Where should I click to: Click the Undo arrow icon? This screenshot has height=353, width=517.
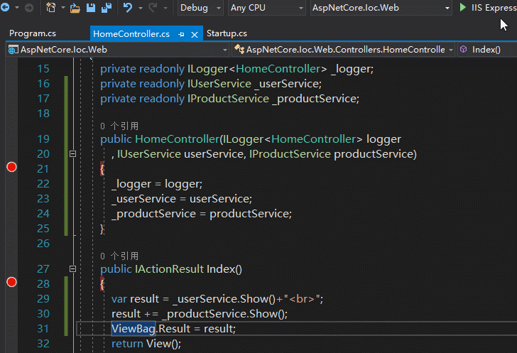coord(128,8)
